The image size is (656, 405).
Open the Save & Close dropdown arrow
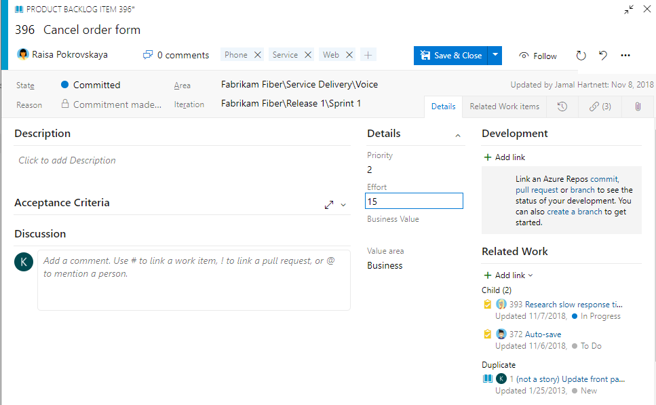point(496,56)
